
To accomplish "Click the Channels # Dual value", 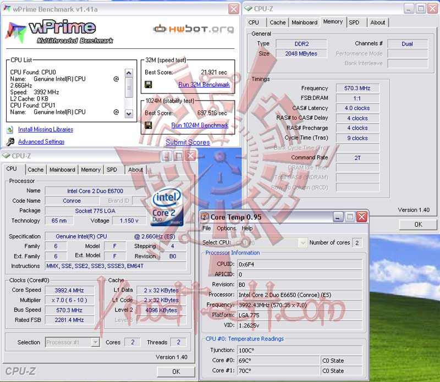I will click(x=408, y=44).
